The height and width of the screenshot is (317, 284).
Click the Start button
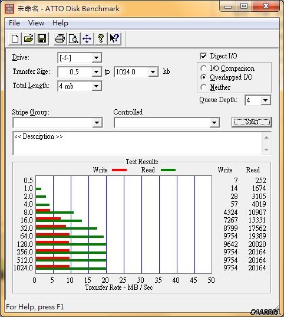pyautogui.click(x=252, y=122)
